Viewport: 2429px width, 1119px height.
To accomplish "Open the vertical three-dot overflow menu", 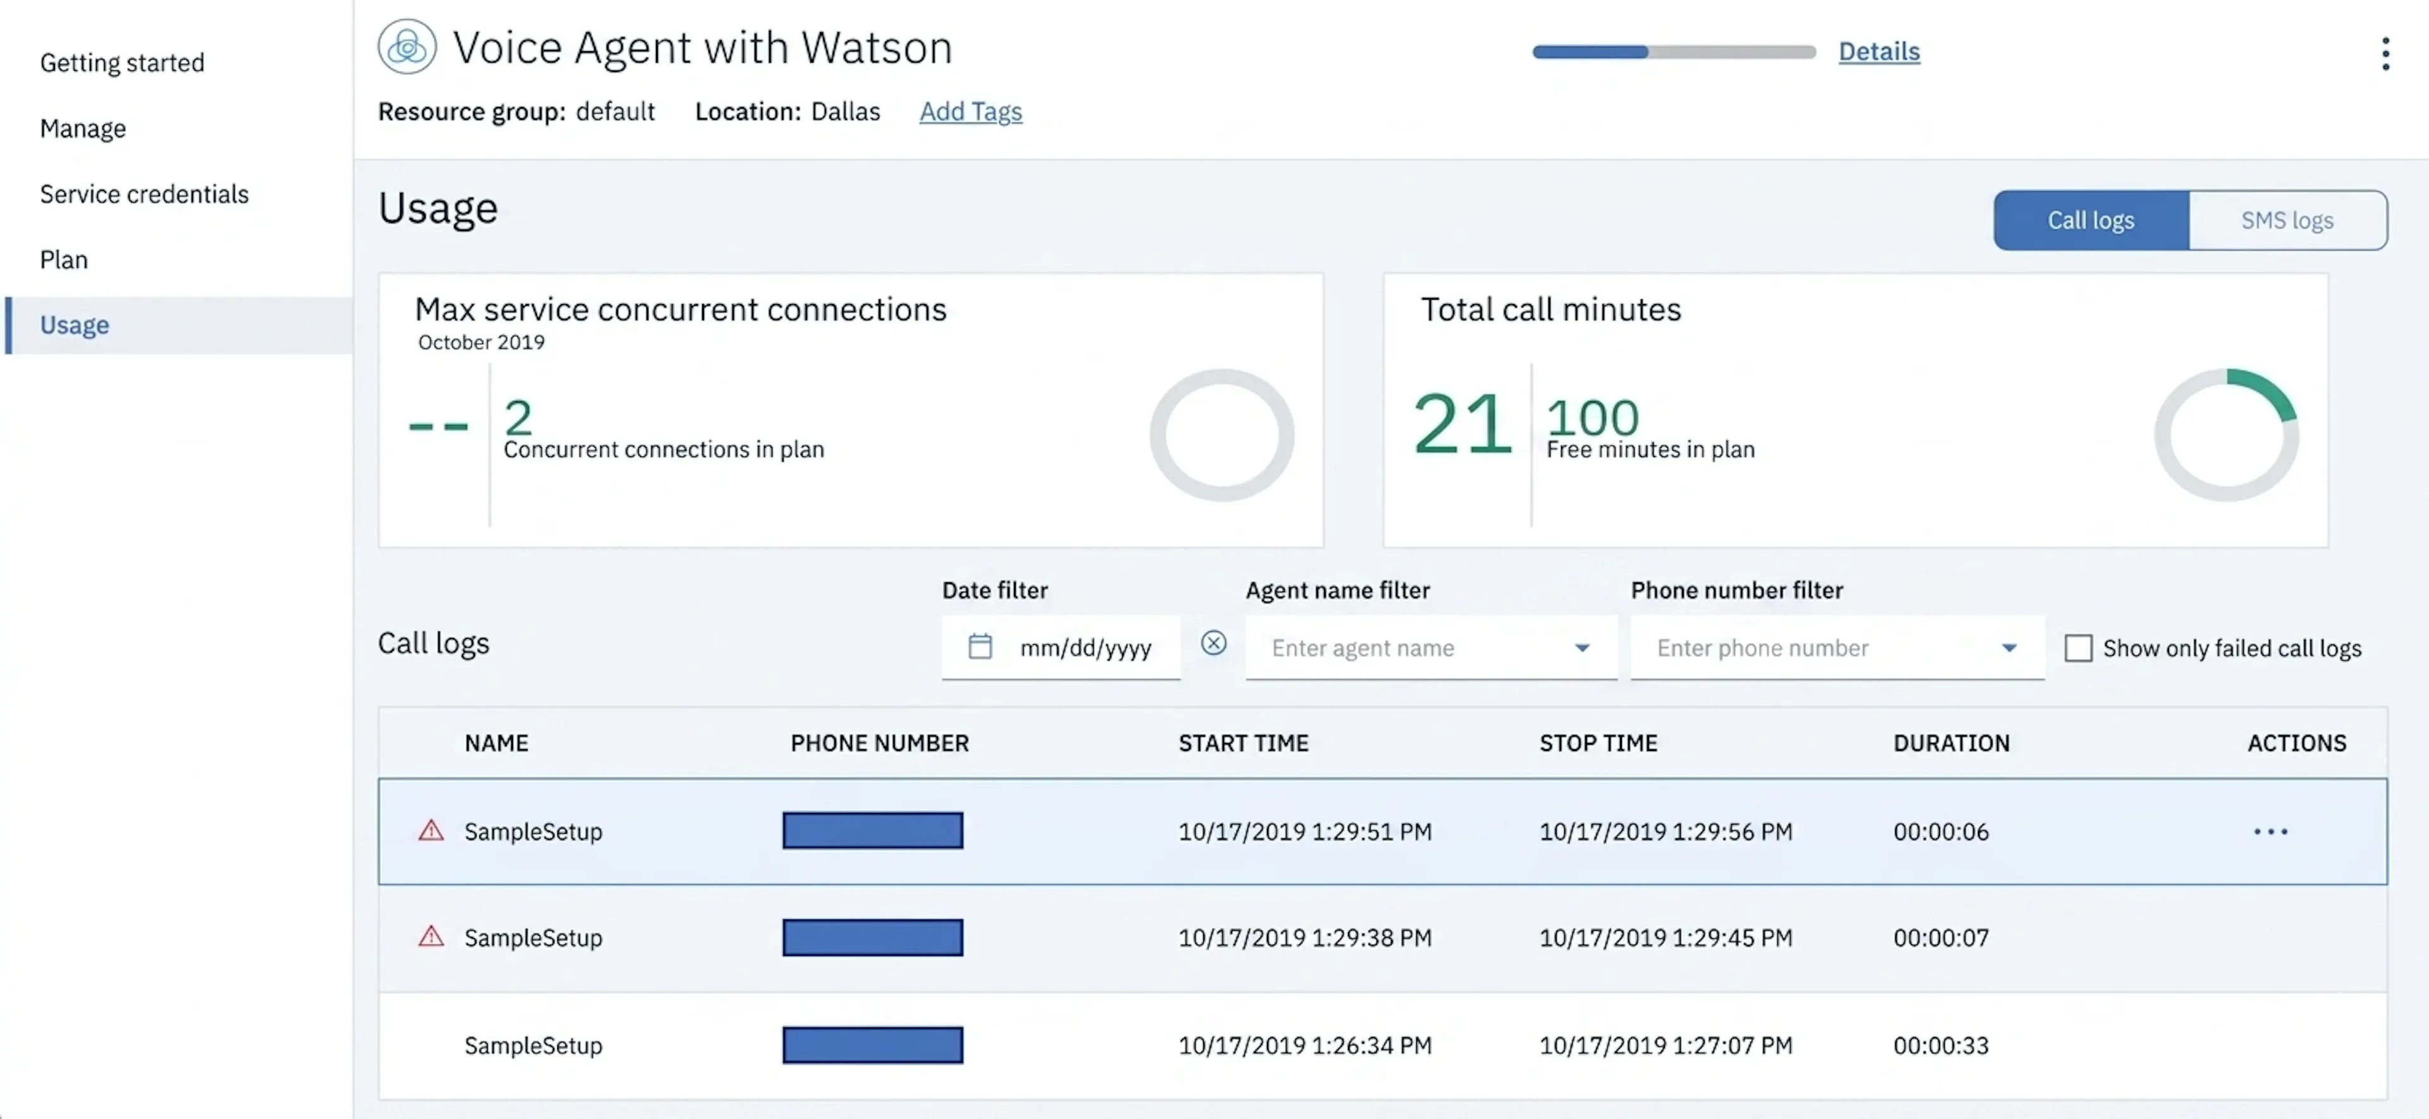I will point(2385,54).
